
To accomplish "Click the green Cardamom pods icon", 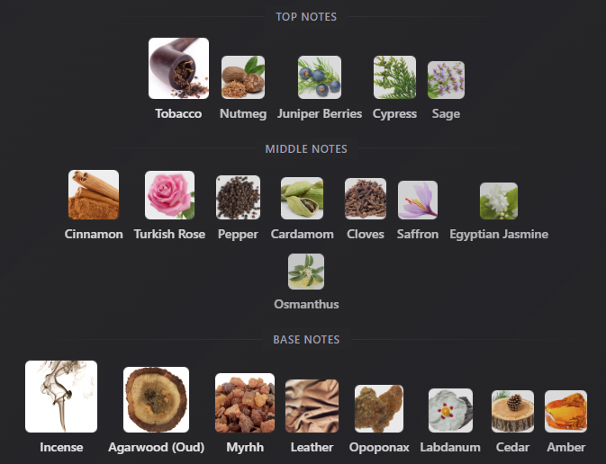I will click(303, 199).
